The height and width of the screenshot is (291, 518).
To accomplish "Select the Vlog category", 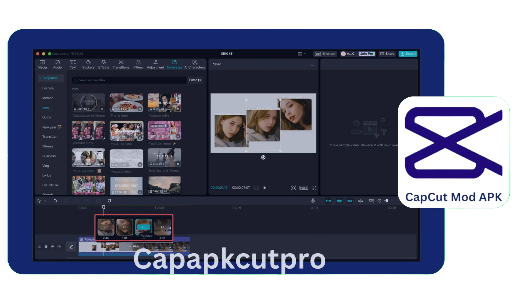I will click(x=46, y=166).
